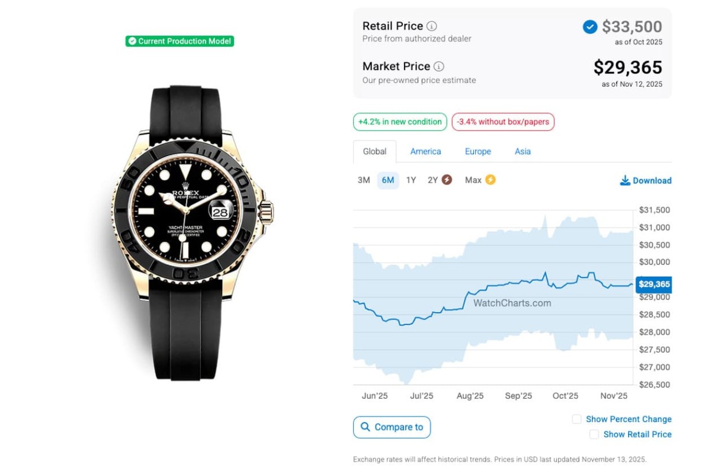Click the Retail Price info icon
711x470 pixels.
click(432, 26)
